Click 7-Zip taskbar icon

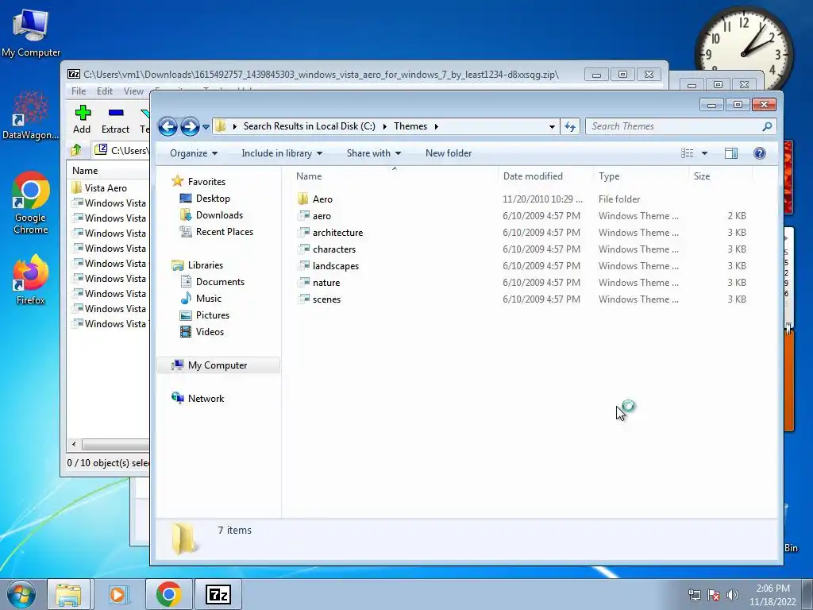point(218,594)
